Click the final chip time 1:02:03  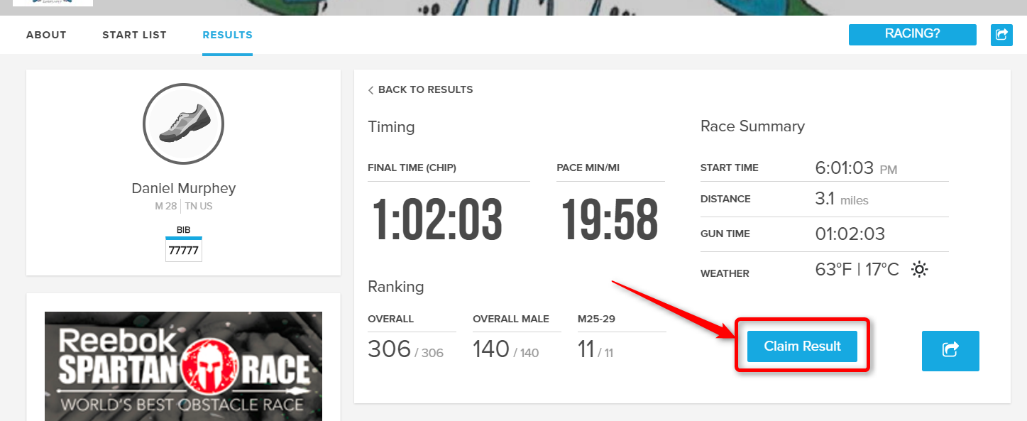click(438, 220)
